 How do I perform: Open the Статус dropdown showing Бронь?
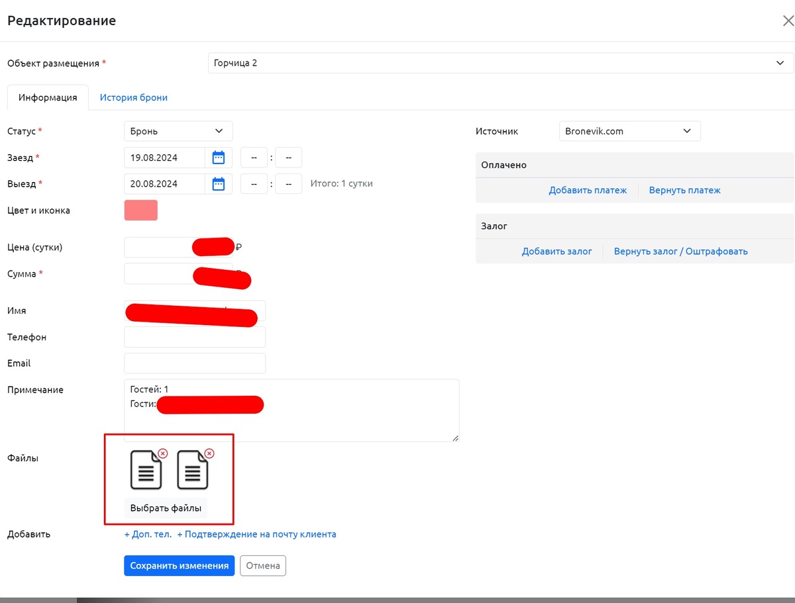click(x=178, y=131)
